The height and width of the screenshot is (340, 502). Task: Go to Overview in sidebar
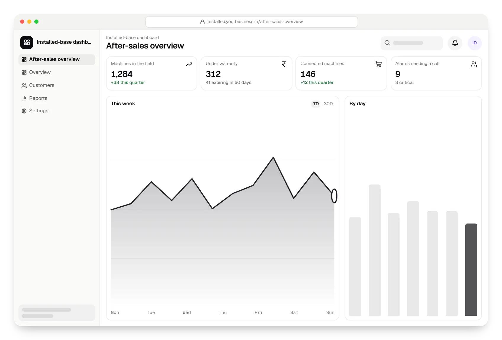click(x=57, y=72)
